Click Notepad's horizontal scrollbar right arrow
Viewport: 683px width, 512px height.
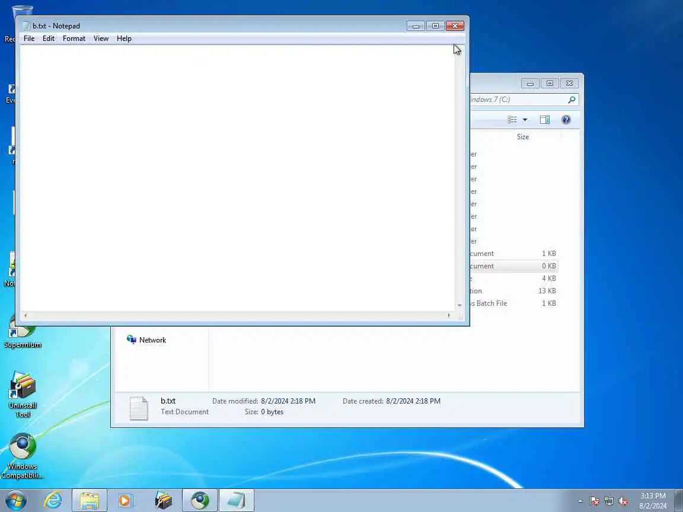coord(449,315)
